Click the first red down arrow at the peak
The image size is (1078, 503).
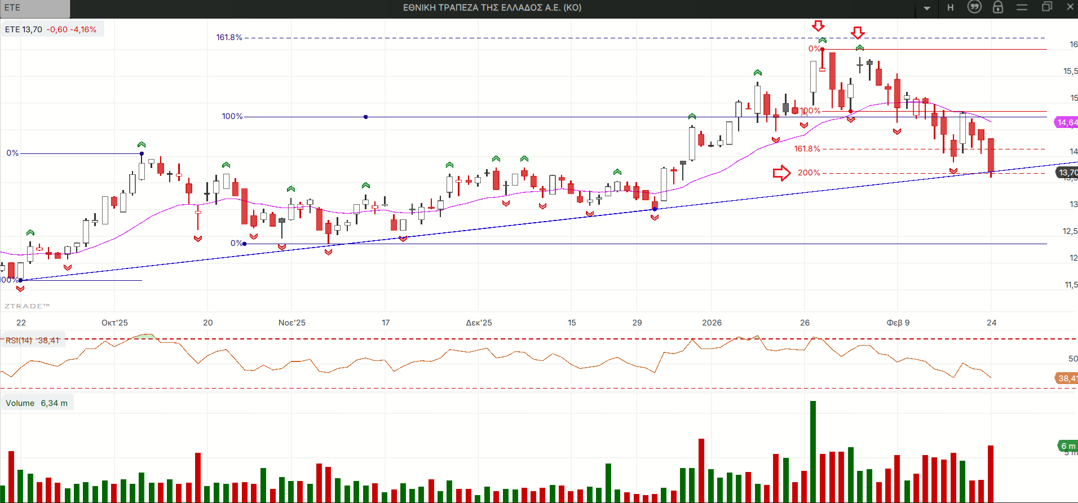click(818, 26)
